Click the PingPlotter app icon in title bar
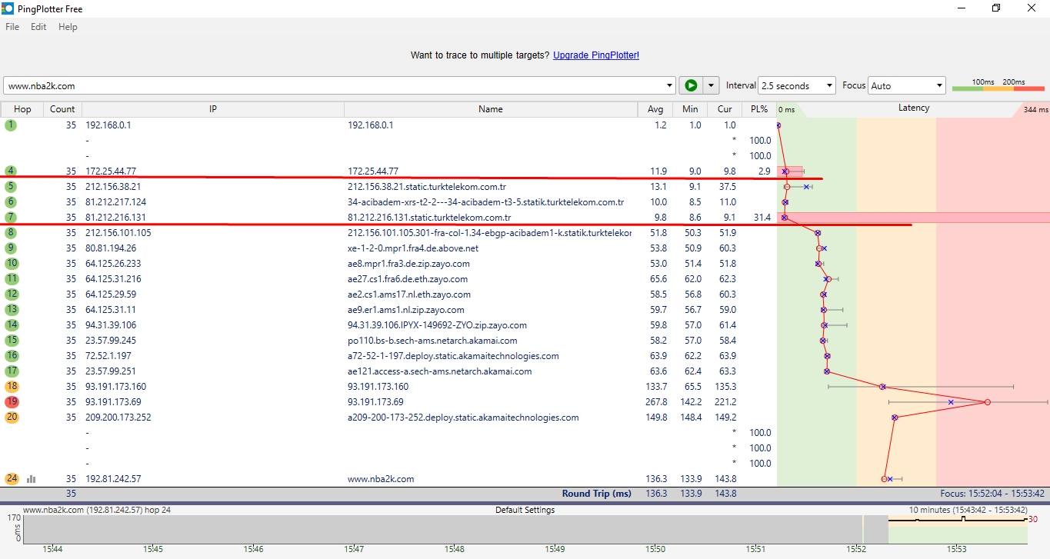 8,8
